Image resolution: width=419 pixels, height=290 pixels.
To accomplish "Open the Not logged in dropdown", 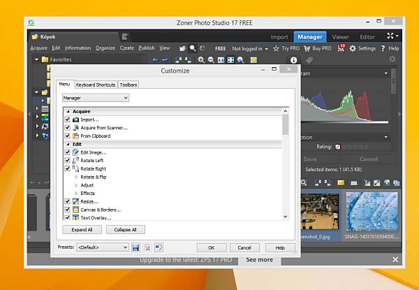I will tap(250, 49).
